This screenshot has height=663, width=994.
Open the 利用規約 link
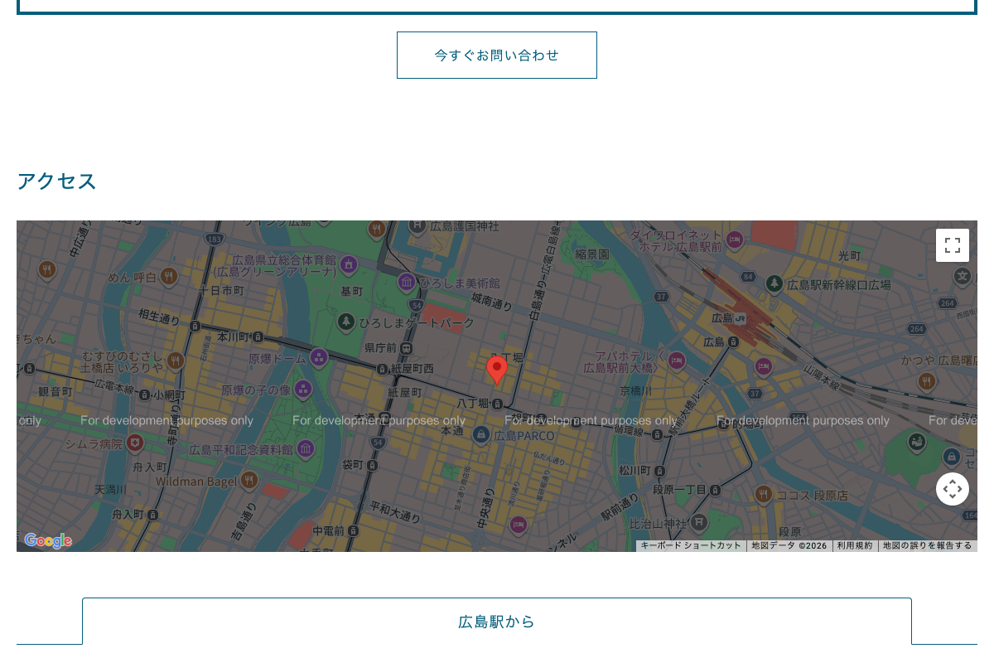click(854, 545)
